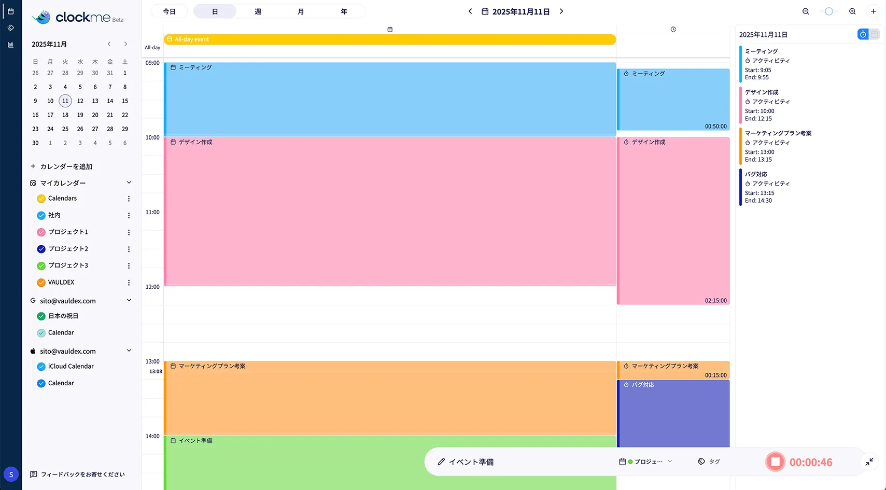886x490 pixels.
Task: Click the 今日 today button
Action: 170,11
